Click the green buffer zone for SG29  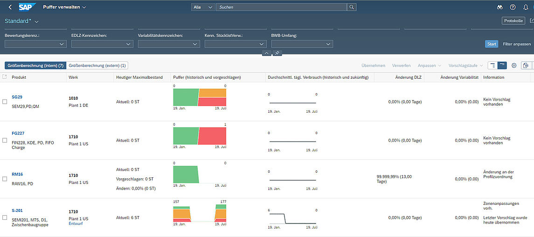(185, 97)
